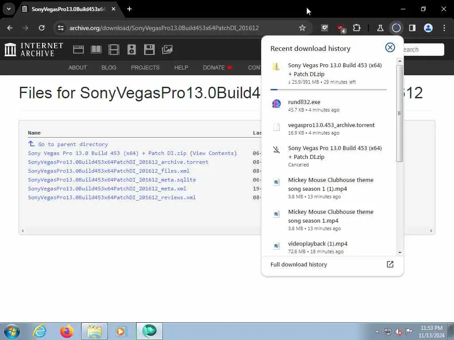Select the Cancelled Sony Vegas Pro zip entry
454x340 pixels.
point(329,156)
